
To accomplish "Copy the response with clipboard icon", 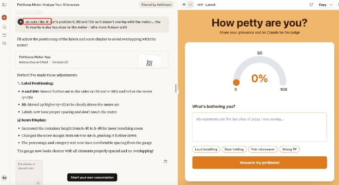I will 166,161.
